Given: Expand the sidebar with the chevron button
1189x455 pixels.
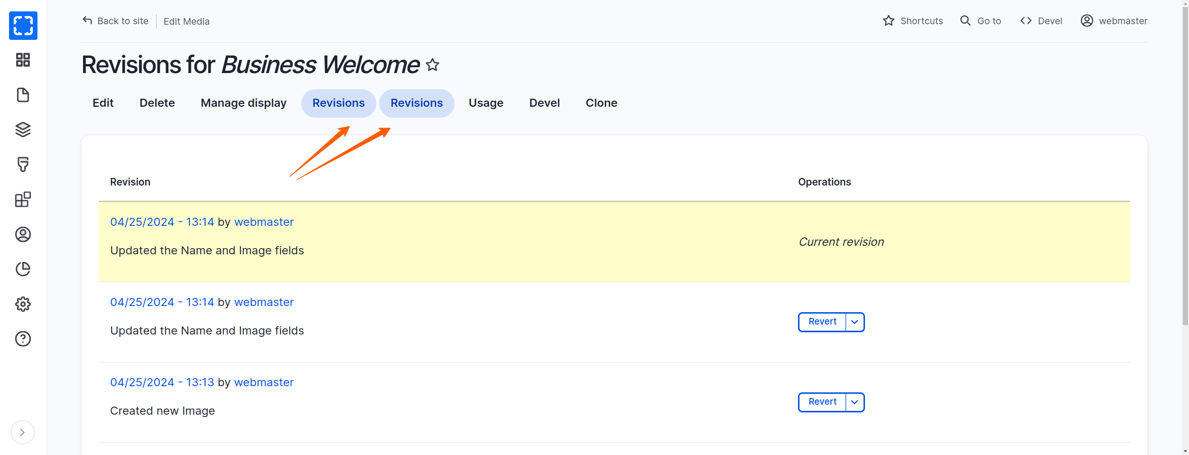Looking at the screenshot, I should [x=22, y=432].
